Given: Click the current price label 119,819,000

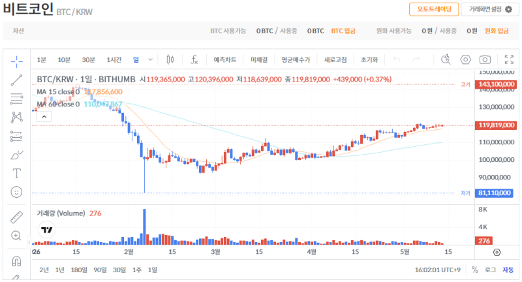Looking at the screenshot, I should 496,125.
